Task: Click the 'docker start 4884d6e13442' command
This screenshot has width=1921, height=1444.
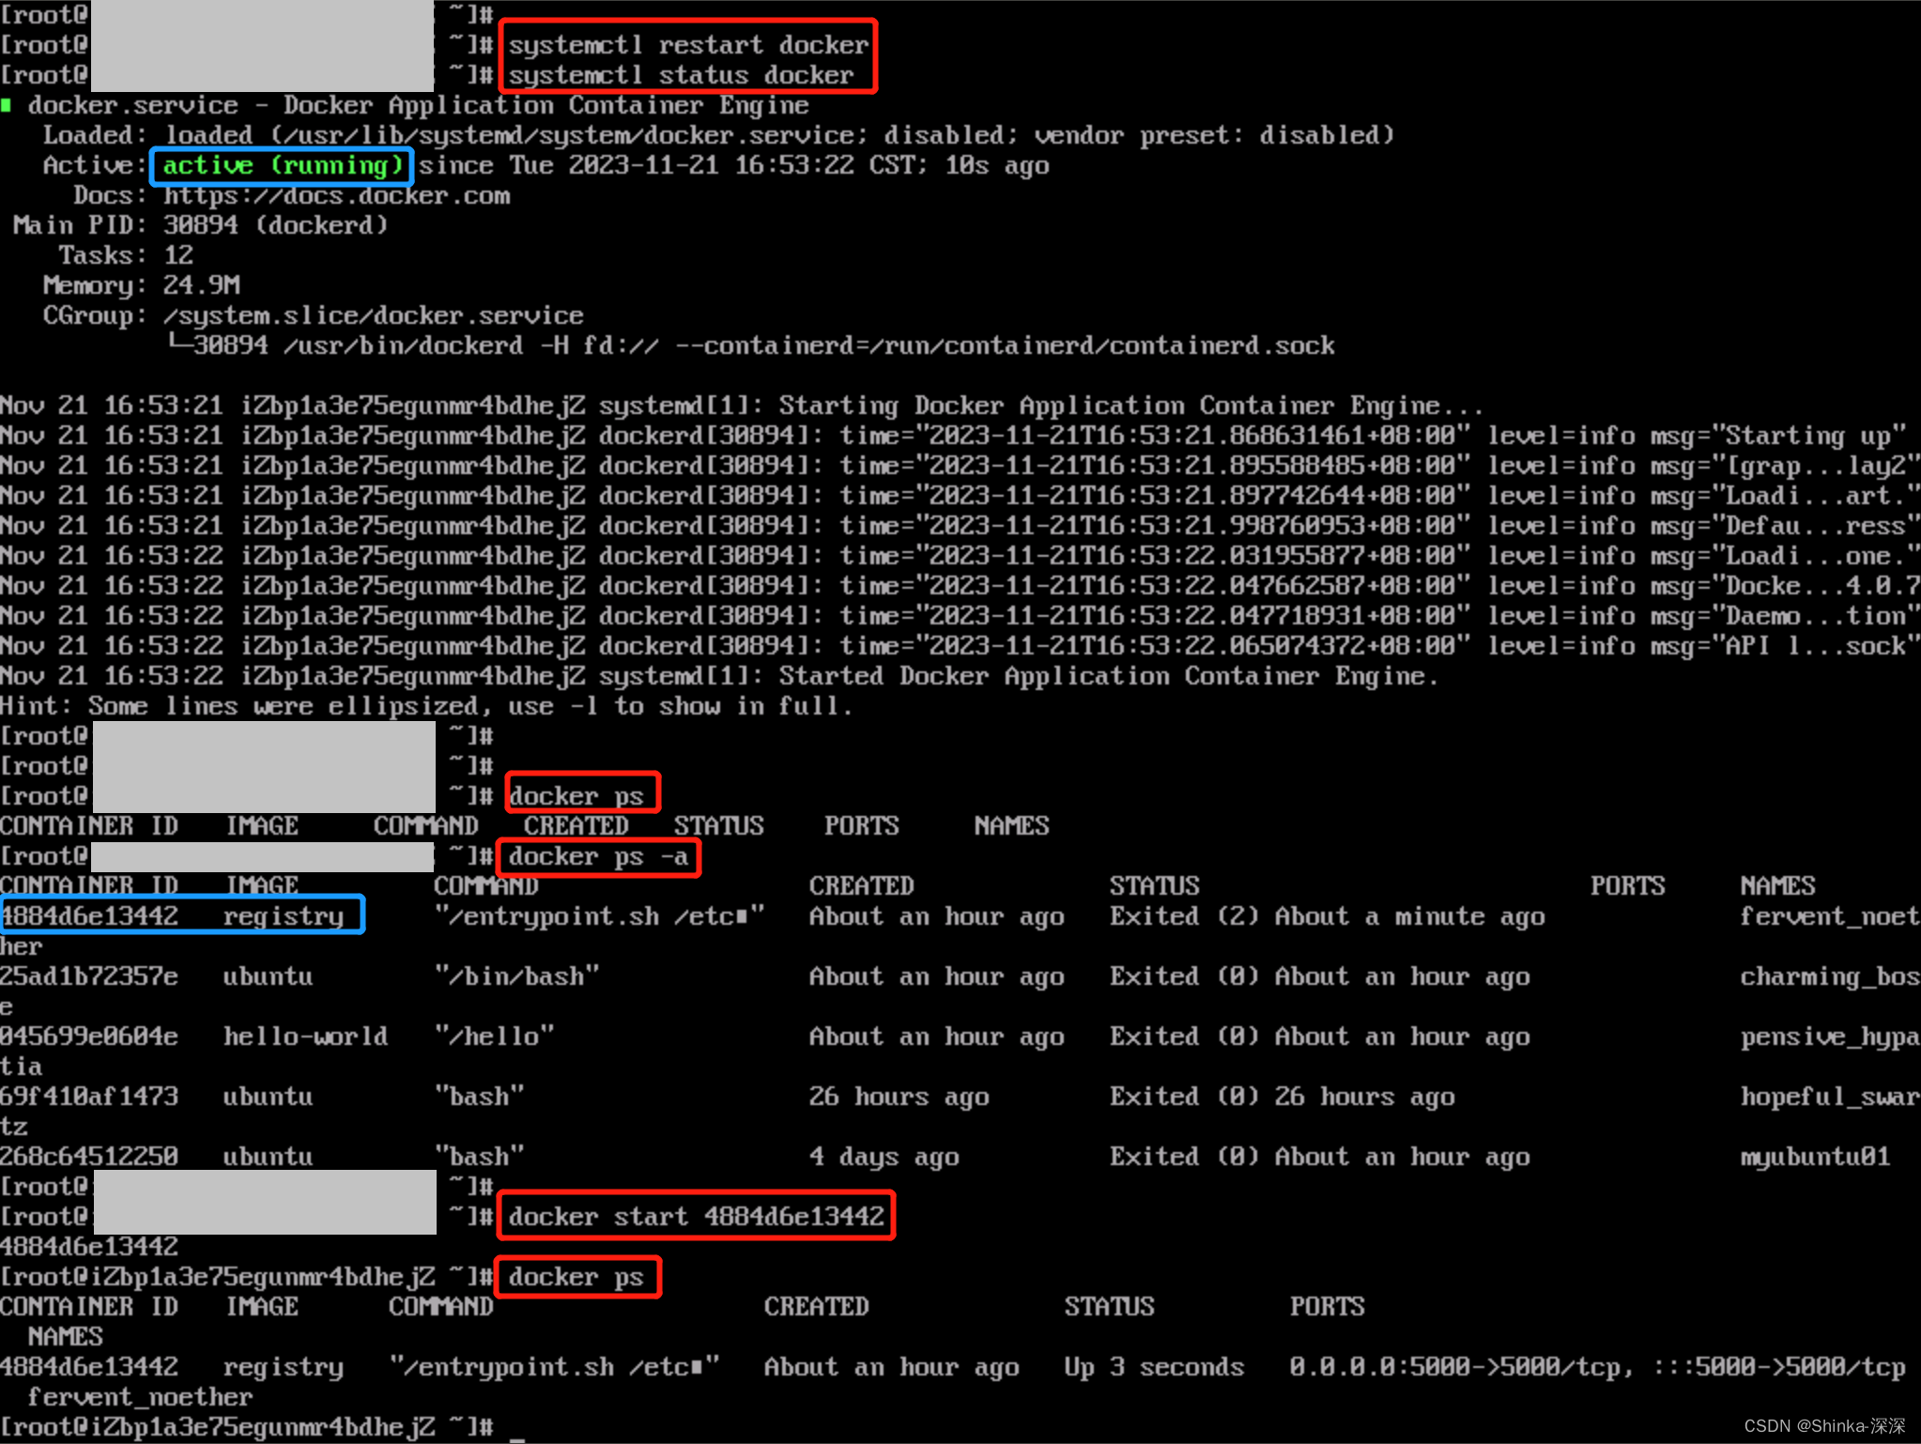Action: pos(696,1217)
